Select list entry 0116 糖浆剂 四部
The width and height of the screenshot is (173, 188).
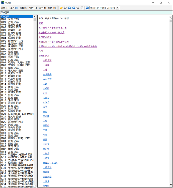tap(17, 92)
